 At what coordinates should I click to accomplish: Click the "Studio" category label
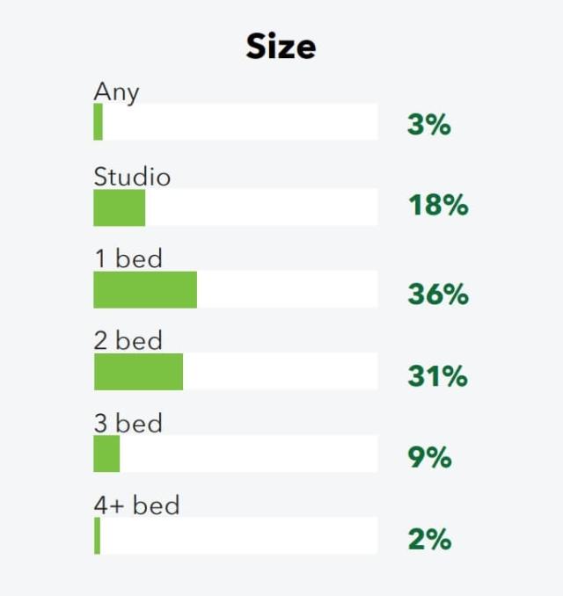132,177
